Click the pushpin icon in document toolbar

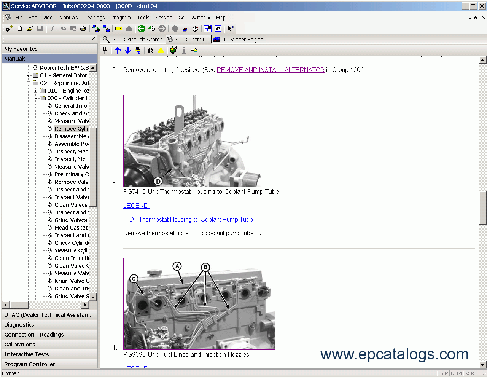(105, 50)
